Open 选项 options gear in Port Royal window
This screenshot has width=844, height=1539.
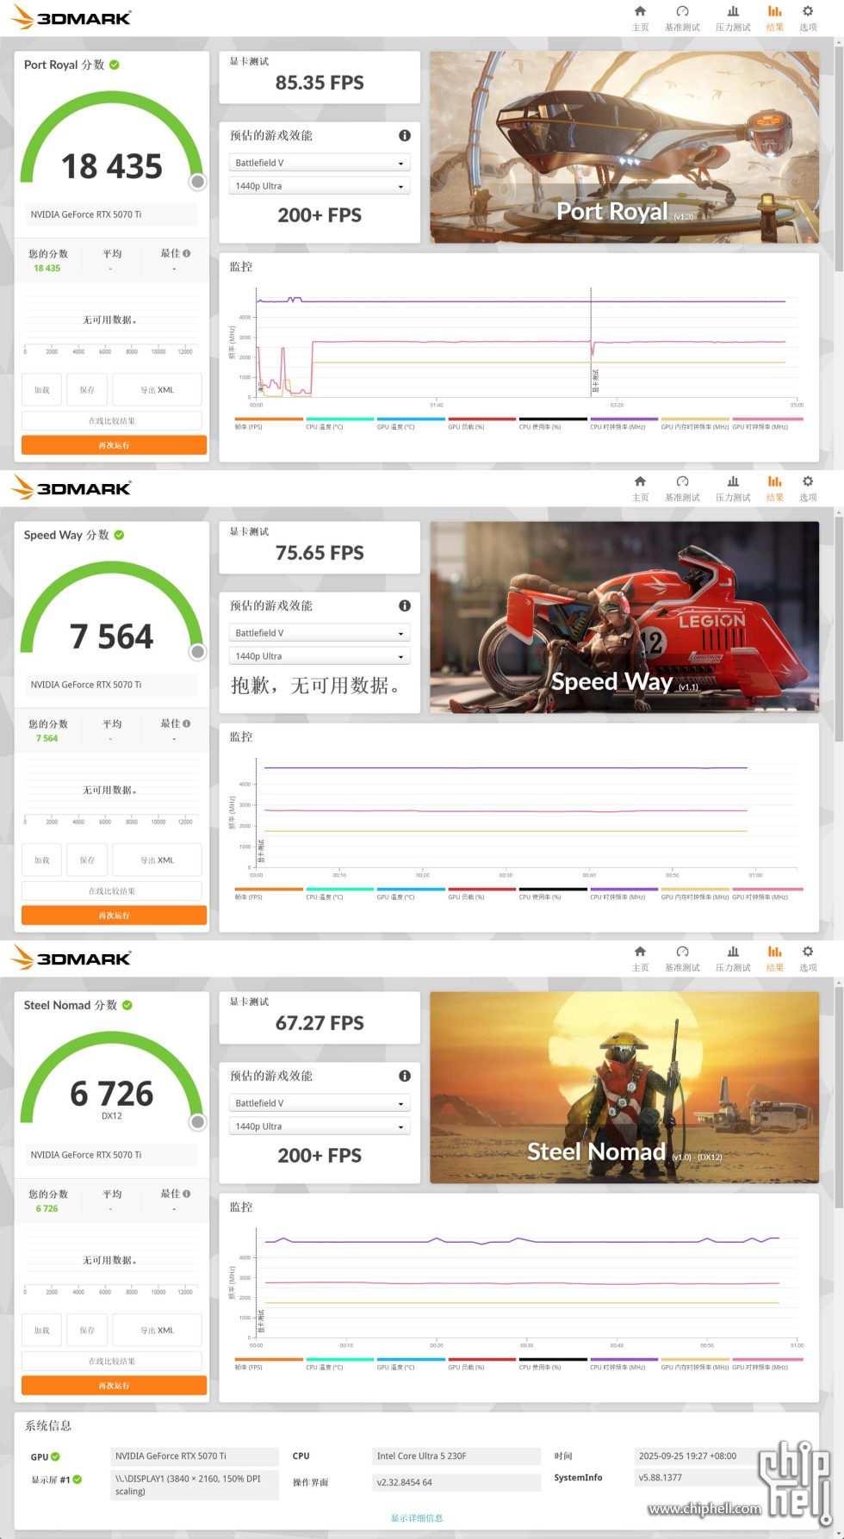[808, 18]
